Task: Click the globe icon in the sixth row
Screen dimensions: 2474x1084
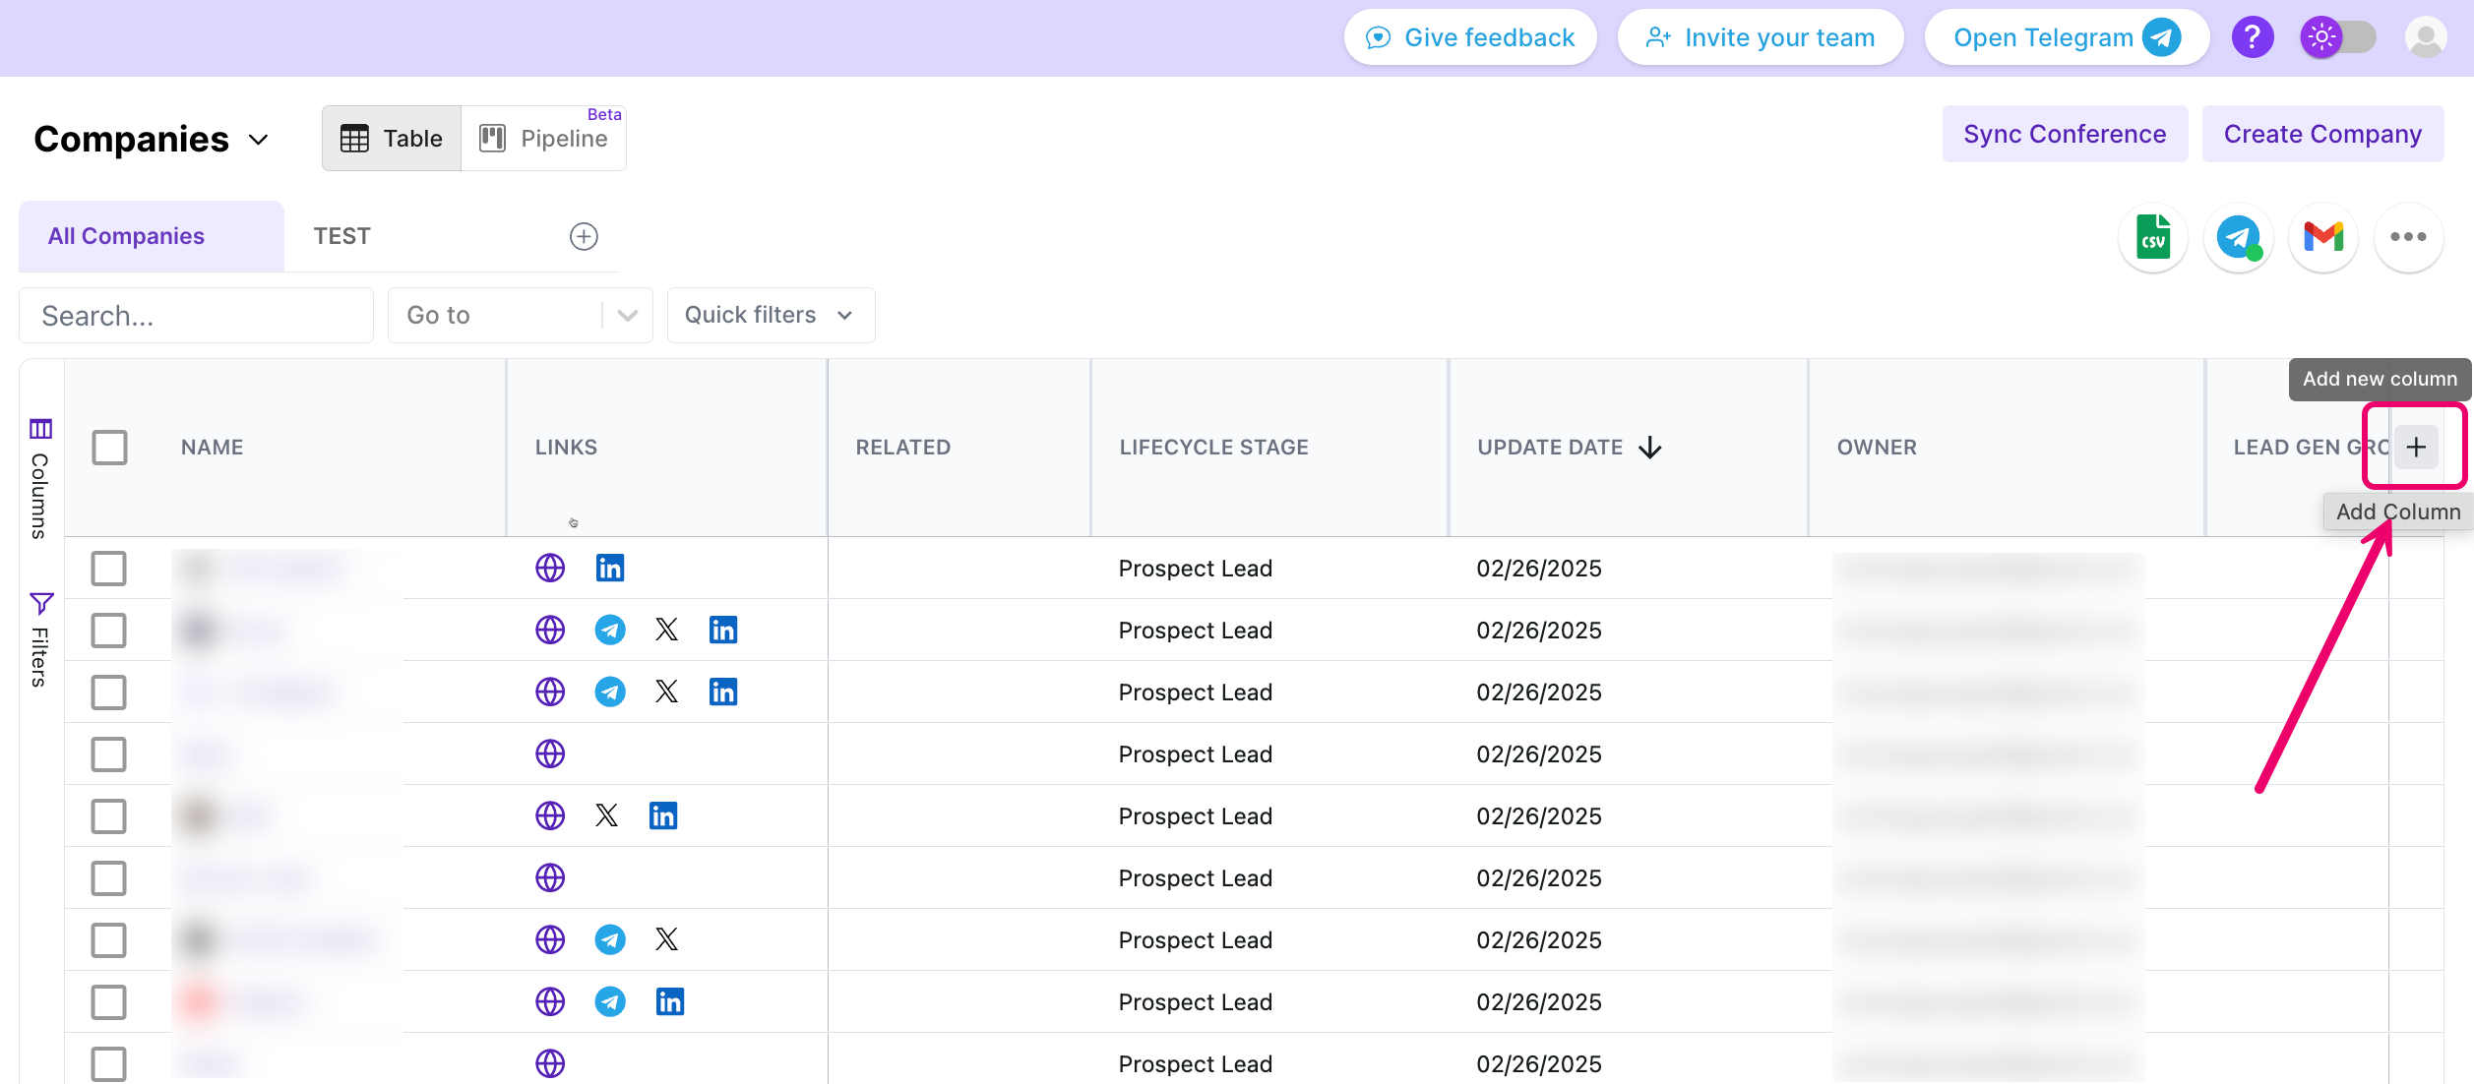Action: coord(550,877)
